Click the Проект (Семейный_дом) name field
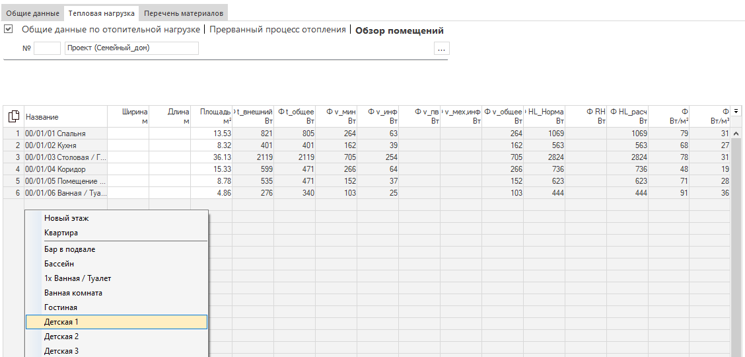 coord(131,48)
